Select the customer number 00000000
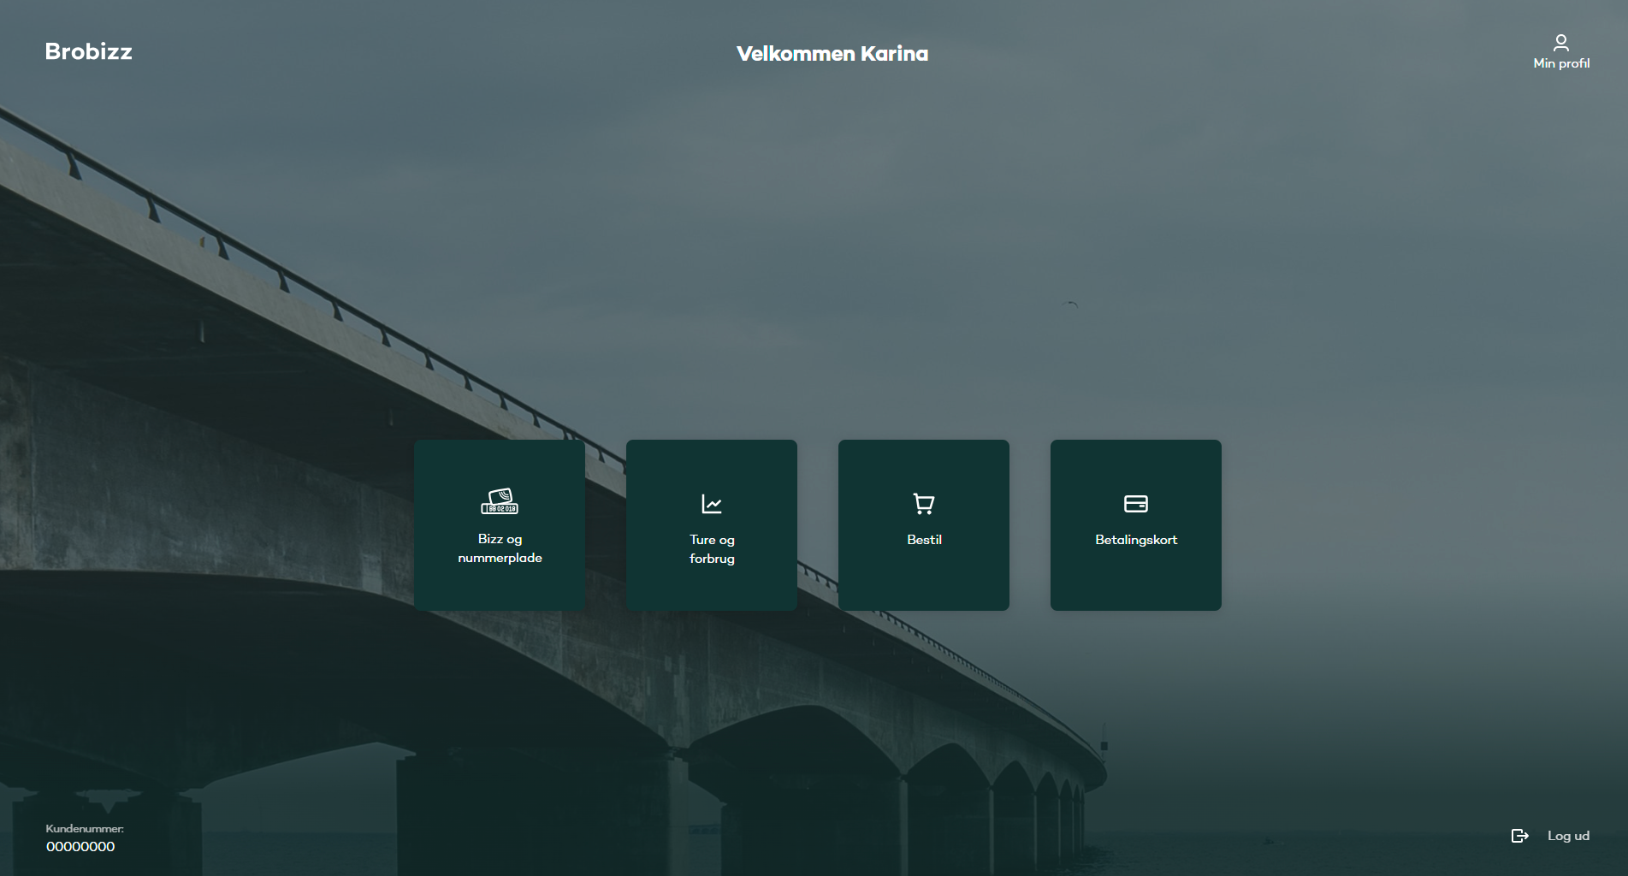This screenshot has height=876, width=1628. click(80, 847)
